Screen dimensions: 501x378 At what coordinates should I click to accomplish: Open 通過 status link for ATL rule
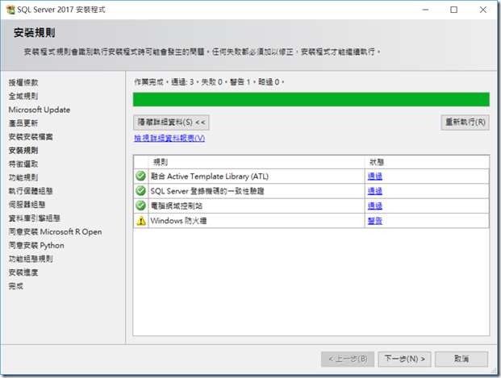[x=375, y=176]
